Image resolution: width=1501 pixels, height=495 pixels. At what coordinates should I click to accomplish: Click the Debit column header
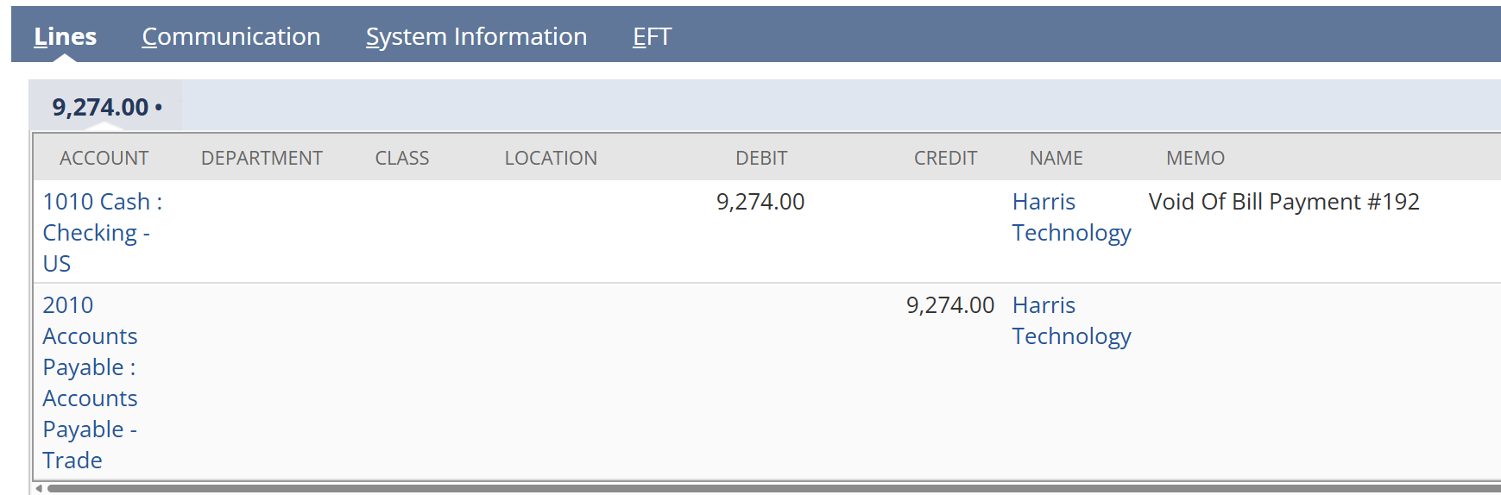760,158
